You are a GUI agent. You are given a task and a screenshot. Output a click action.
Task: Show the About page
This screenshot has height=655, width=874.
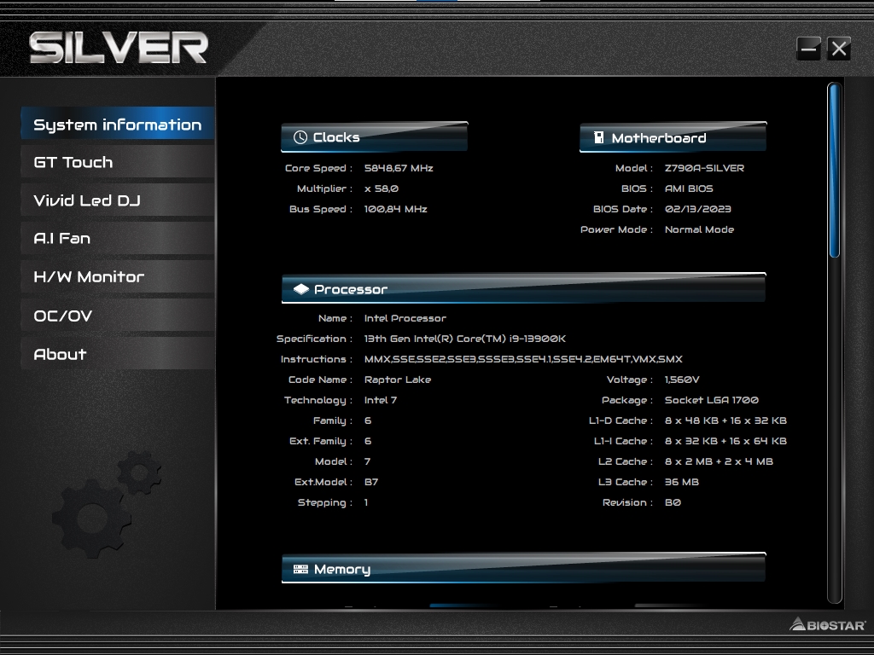[118, 354]
